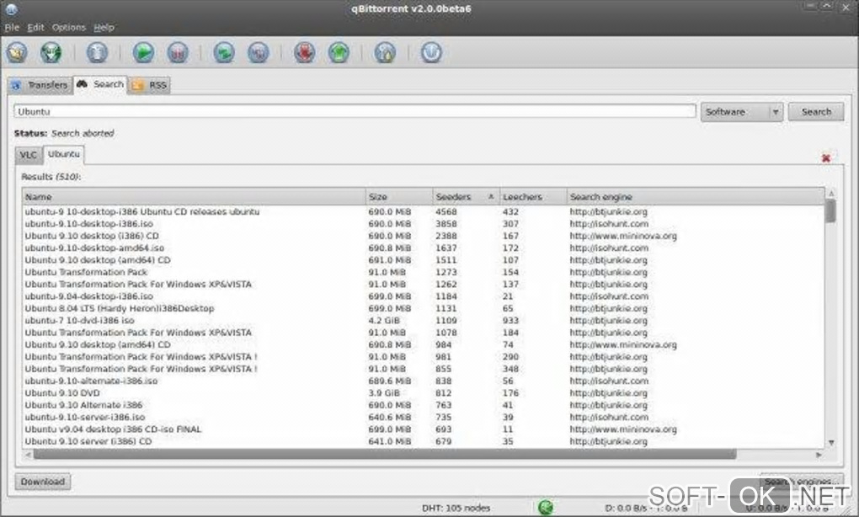This screenshot has height=517, width=859.
Task: Select result 'ubuntu-9 10-desktop-i386 Ubuntu CD releases ubuntu'
Action: pos(423,211)
